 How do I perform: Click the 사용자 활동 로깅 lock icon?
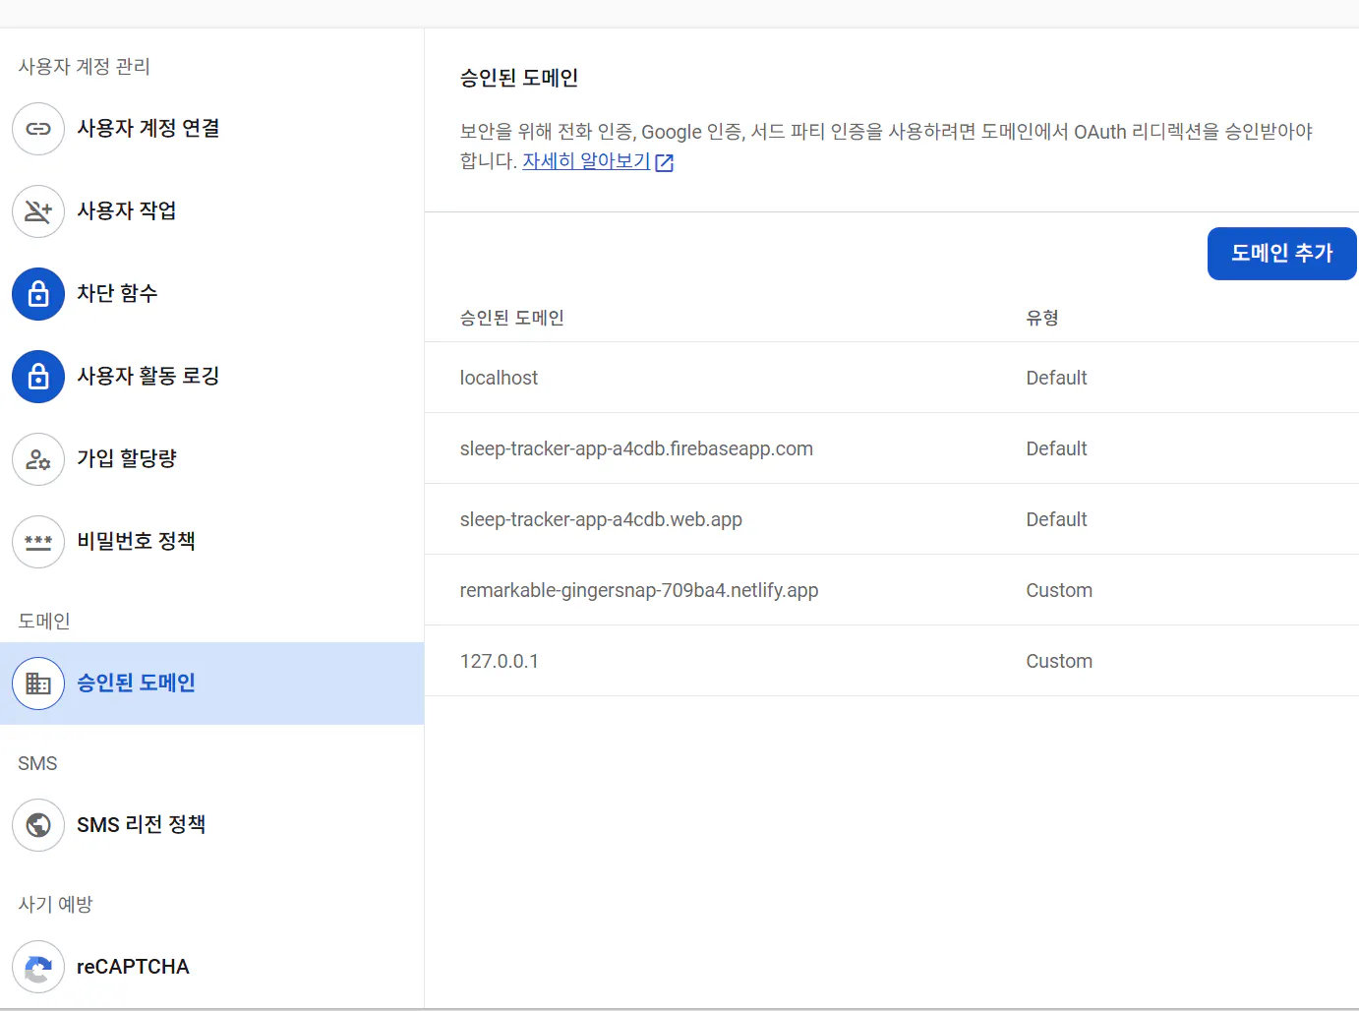37,377
